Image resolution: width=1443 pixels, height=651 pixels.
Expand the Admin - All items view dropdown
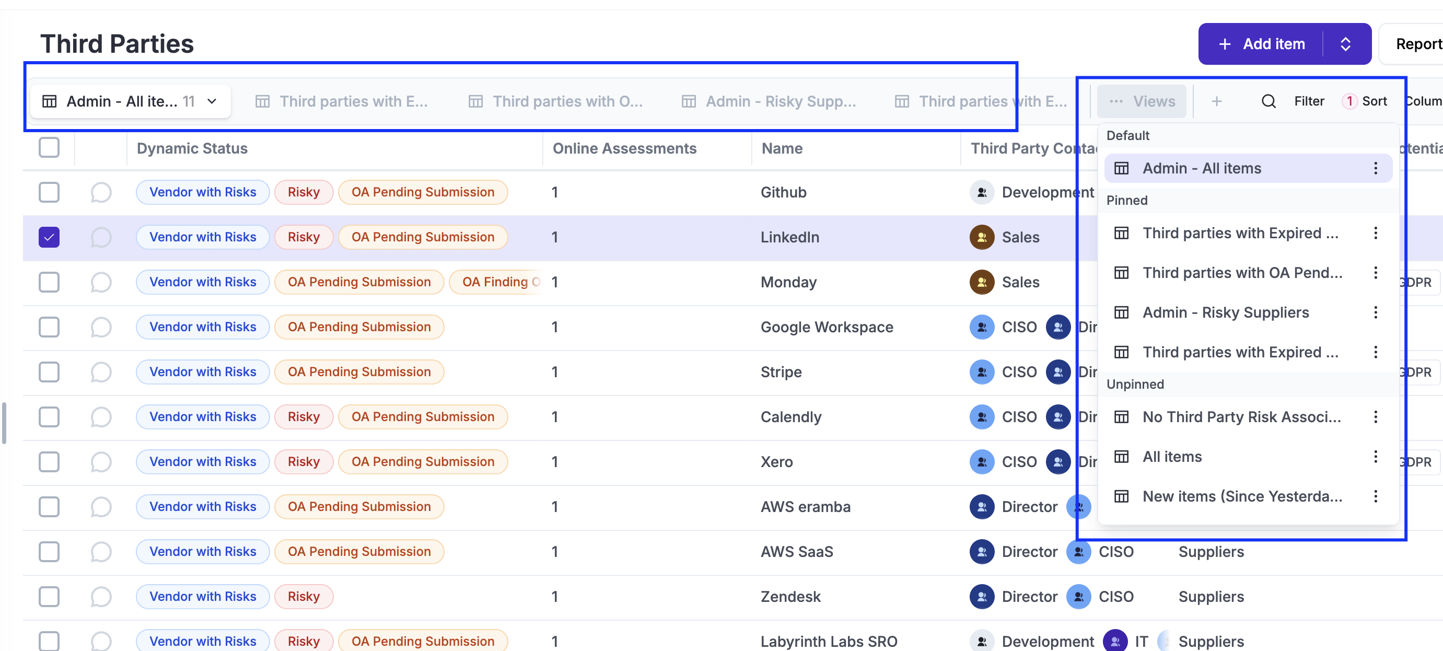point(212,101)
